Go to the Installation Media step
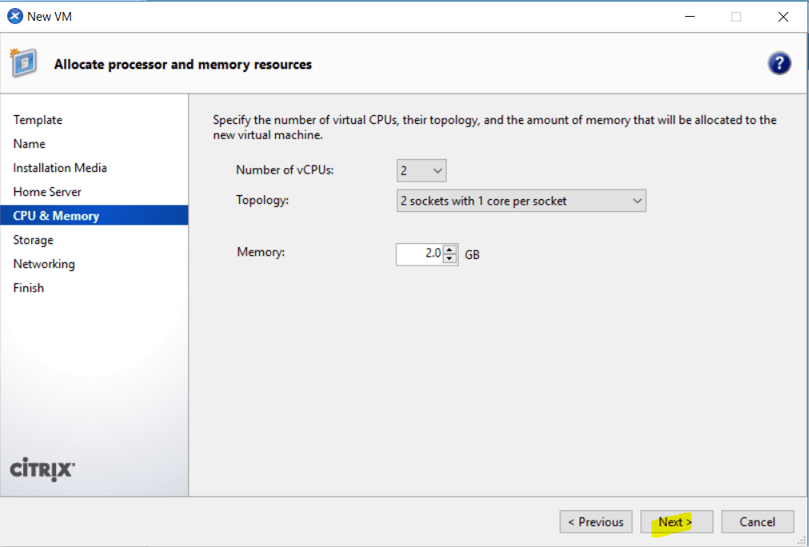The image size is (809, 547). pyautogui.click(x=59, y=167)
